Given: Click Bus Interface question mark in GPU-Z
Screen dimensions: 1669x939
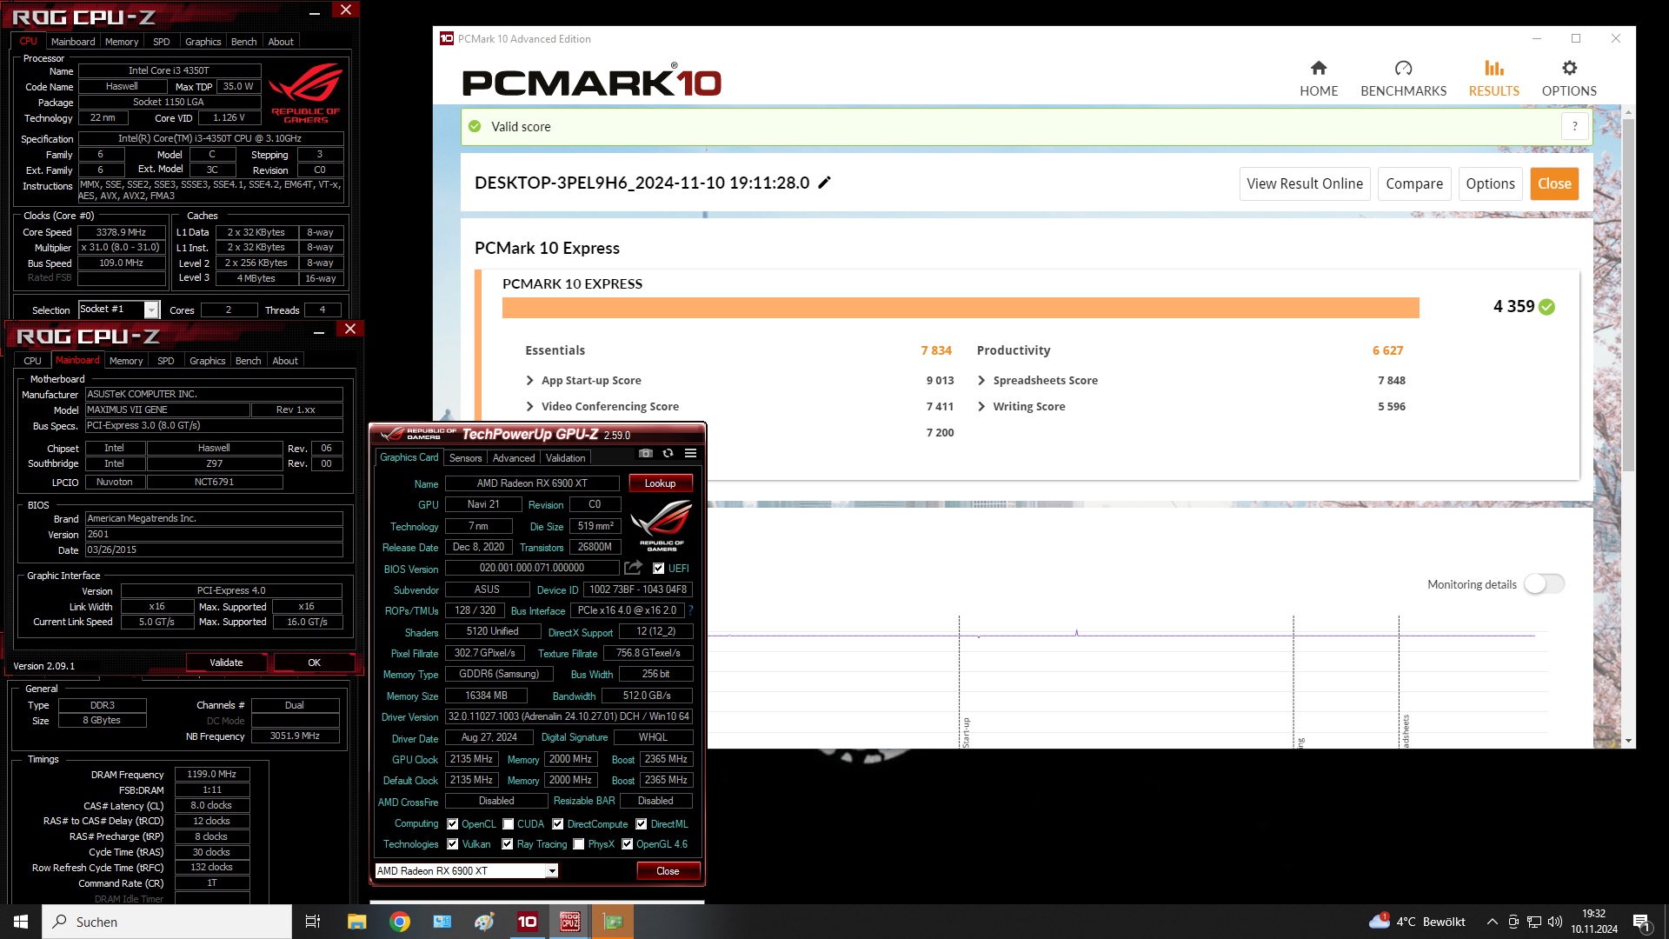Looking at the screenshot, I should (690, 610).
